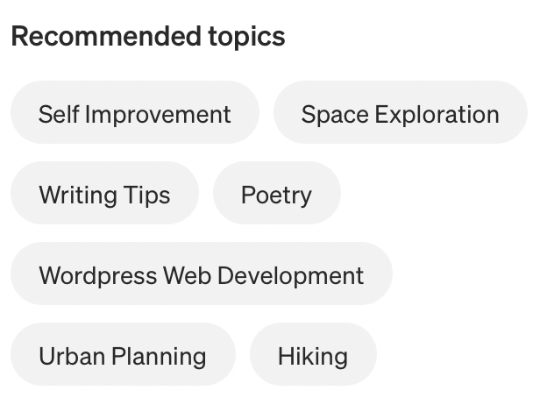Go to the Writing Tips tag
The height and width of the screenshot is (405, 547).
[x=104, y=195]
